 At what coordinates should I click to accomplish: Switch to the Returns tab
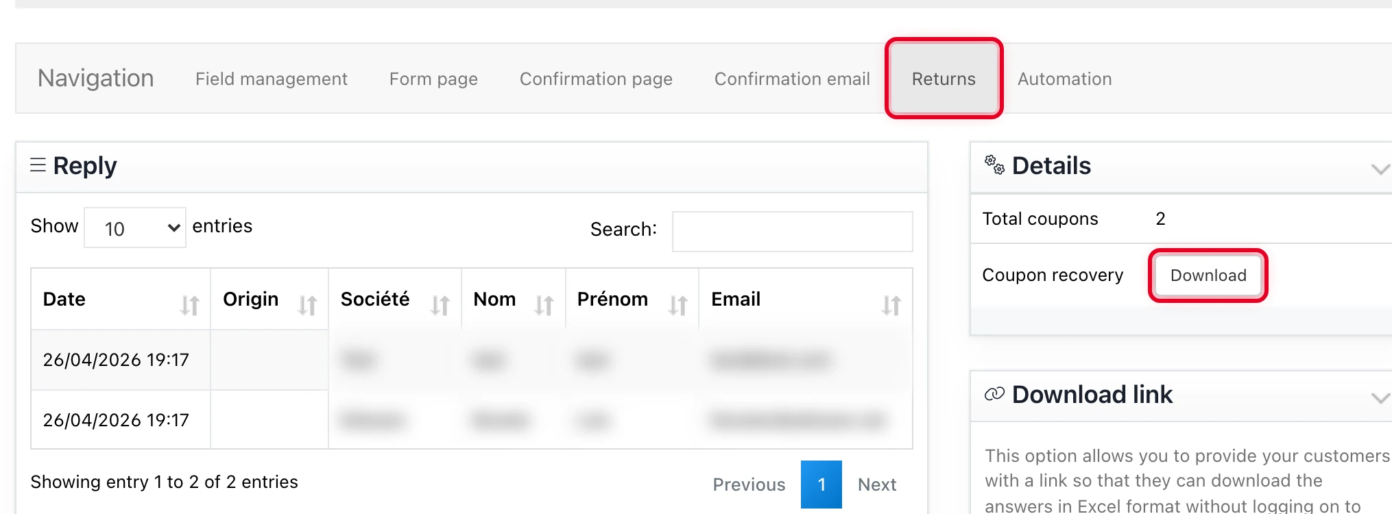point(943,78)
